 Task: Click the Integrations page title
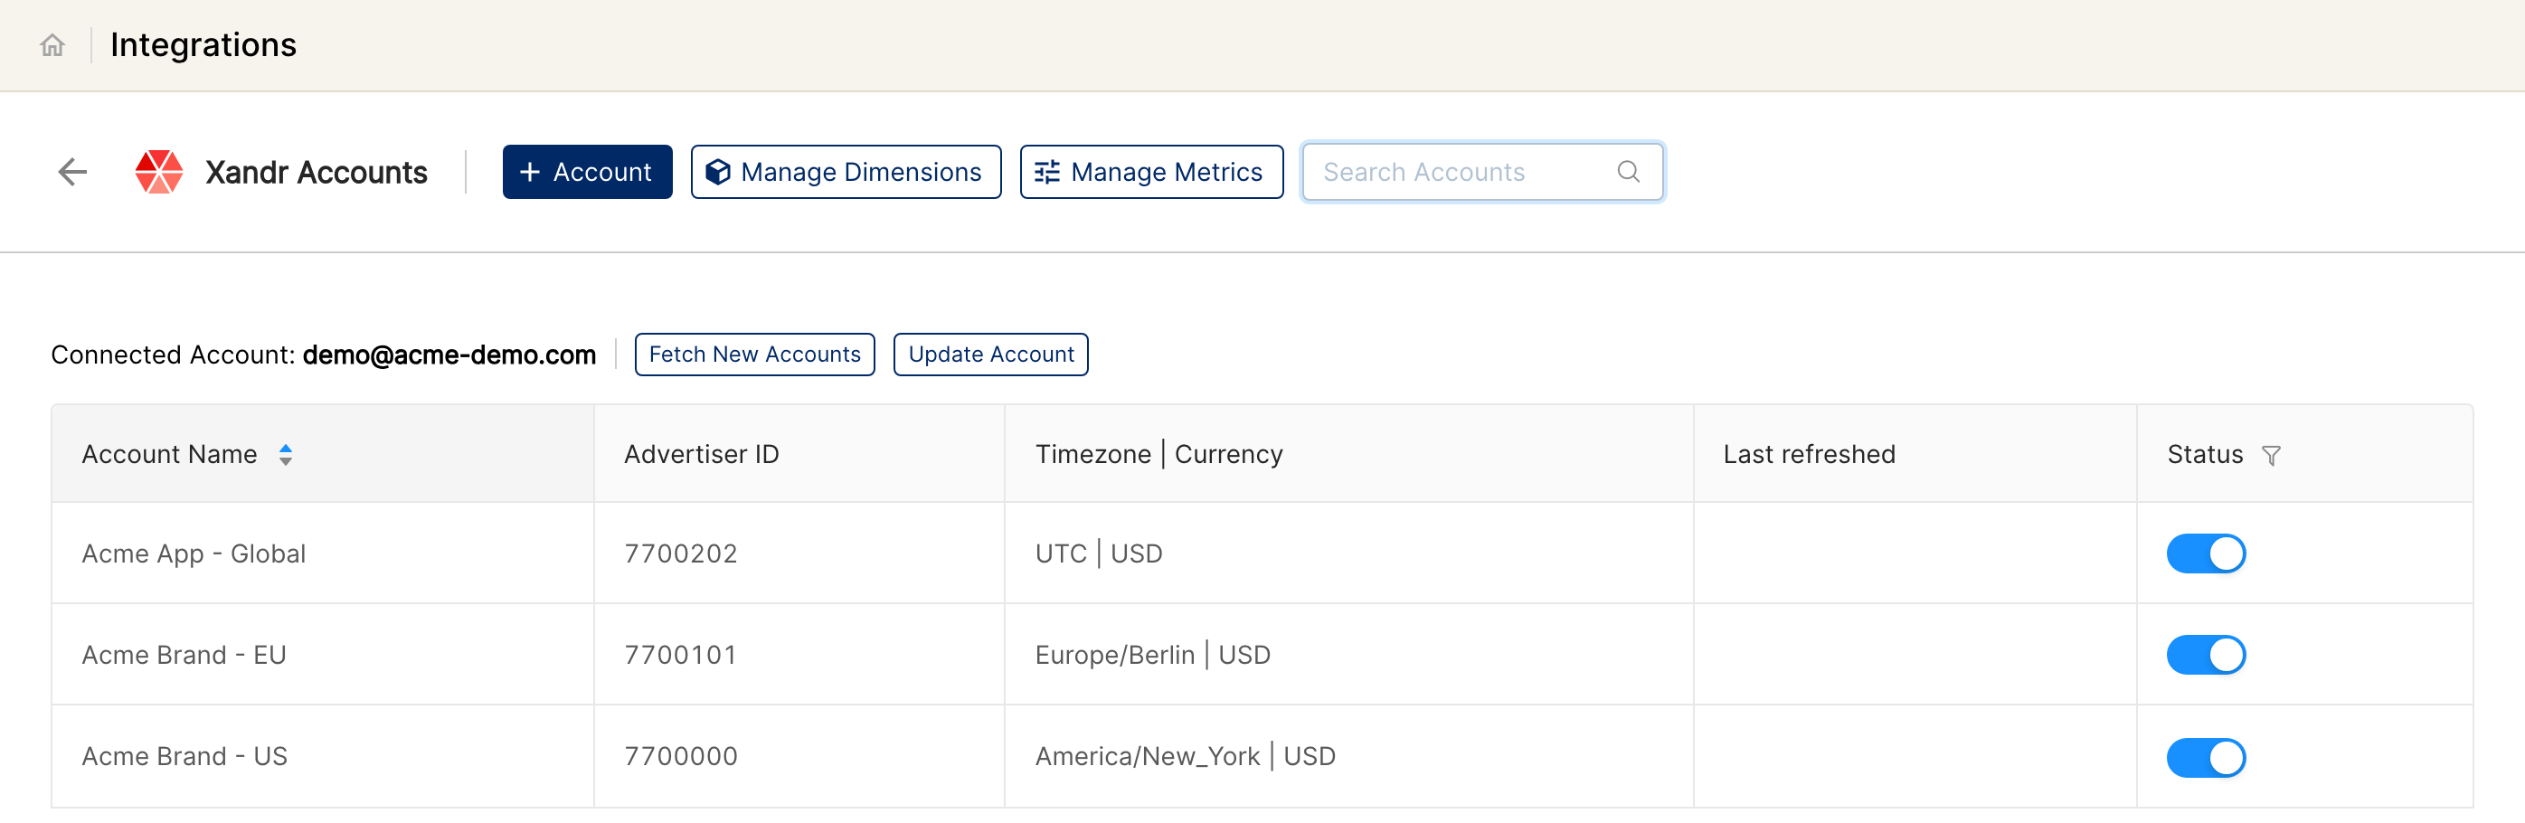coord(203,45)
